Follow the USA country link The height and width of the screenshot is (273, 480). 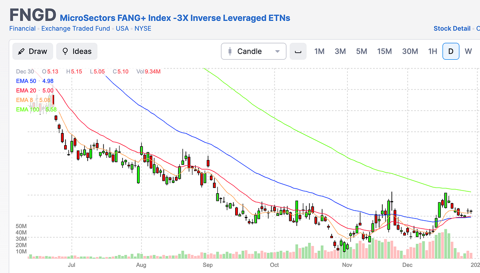(122, 28)
